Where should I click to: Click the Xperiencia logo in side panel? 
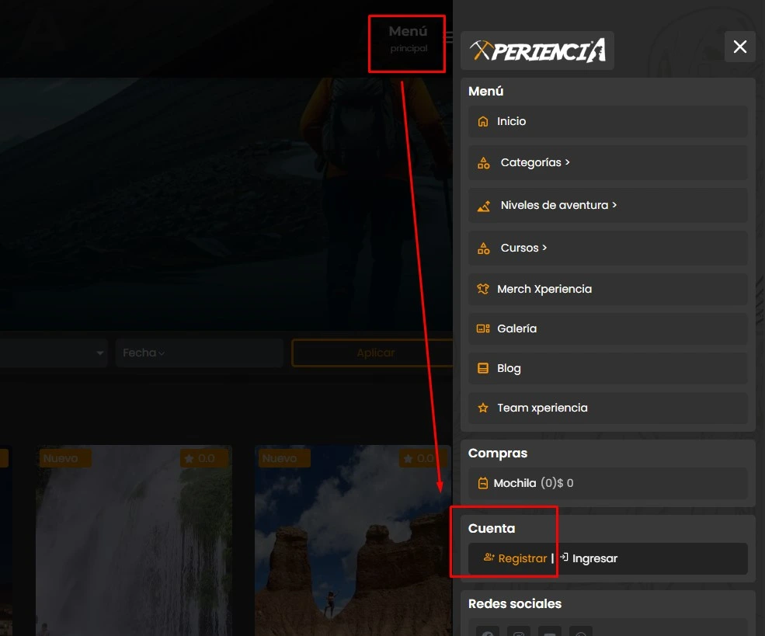tap(537, 50)
